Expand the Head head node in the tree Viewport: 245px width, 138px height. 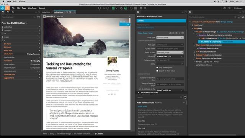(193, 25)
